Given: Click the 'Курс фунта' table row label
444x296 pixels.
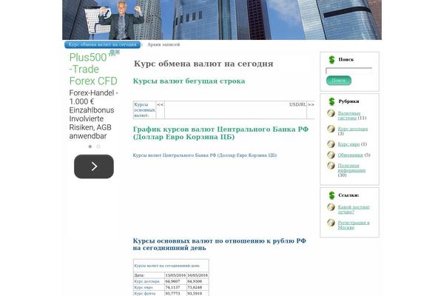Looking at the screenshot, I should (145, 294).
